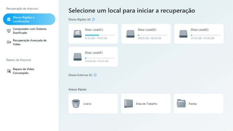The image size is (233, 131).
Task: Select the Disco Local(F:) label
Action: (x=94, y=53)
